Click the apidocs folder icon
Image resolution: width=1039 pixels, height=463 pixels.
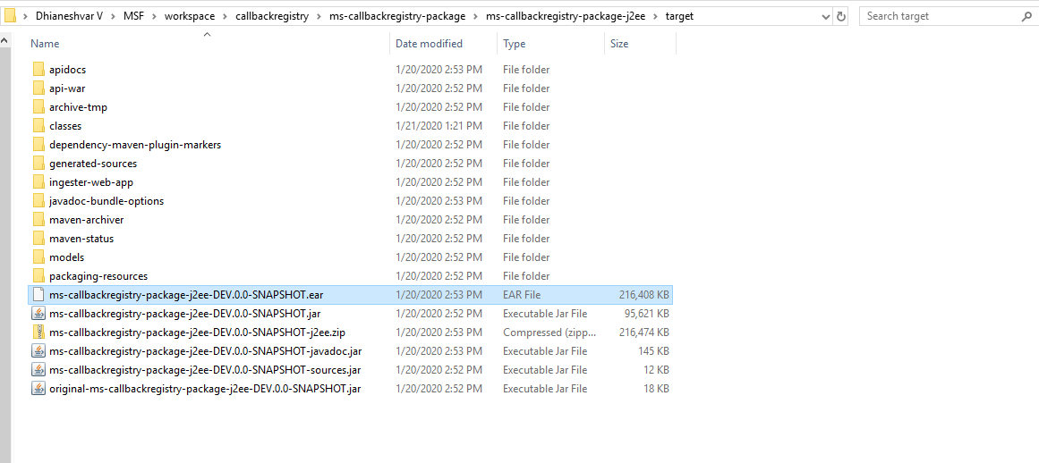pyautogui.click(x=38, y=70)
